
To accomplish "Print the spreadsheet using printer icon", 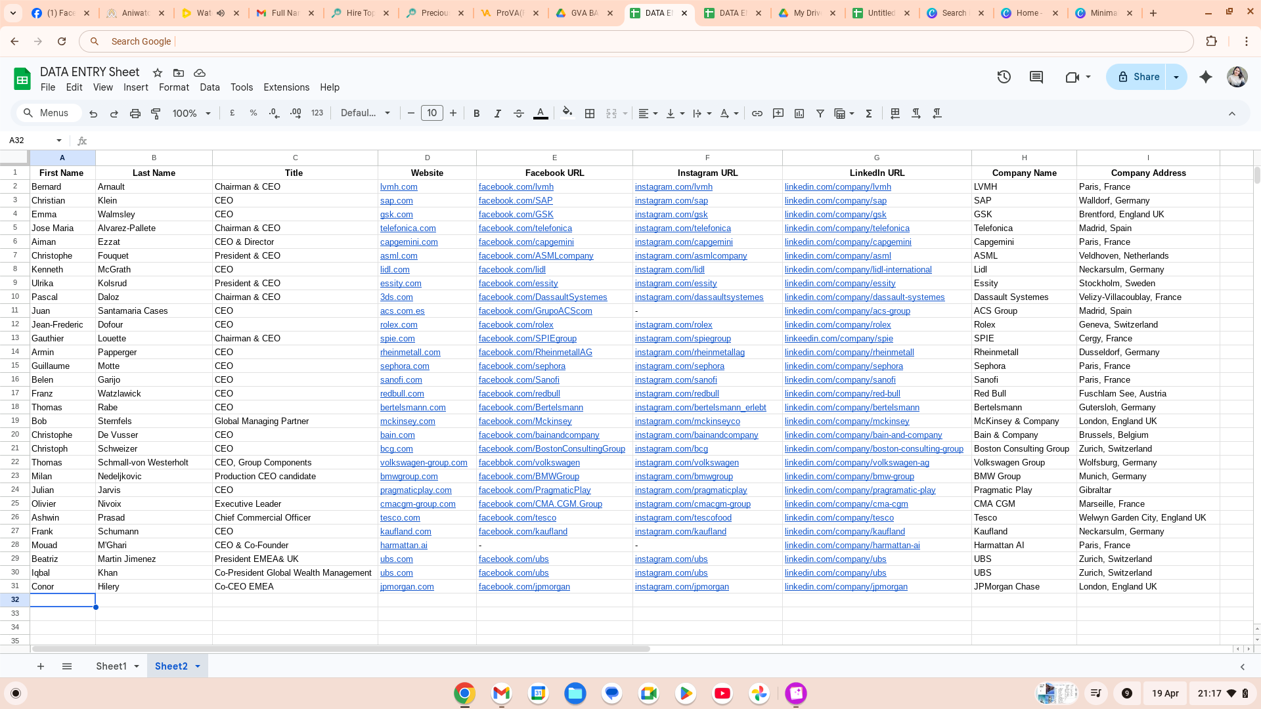I will point(135,114).
